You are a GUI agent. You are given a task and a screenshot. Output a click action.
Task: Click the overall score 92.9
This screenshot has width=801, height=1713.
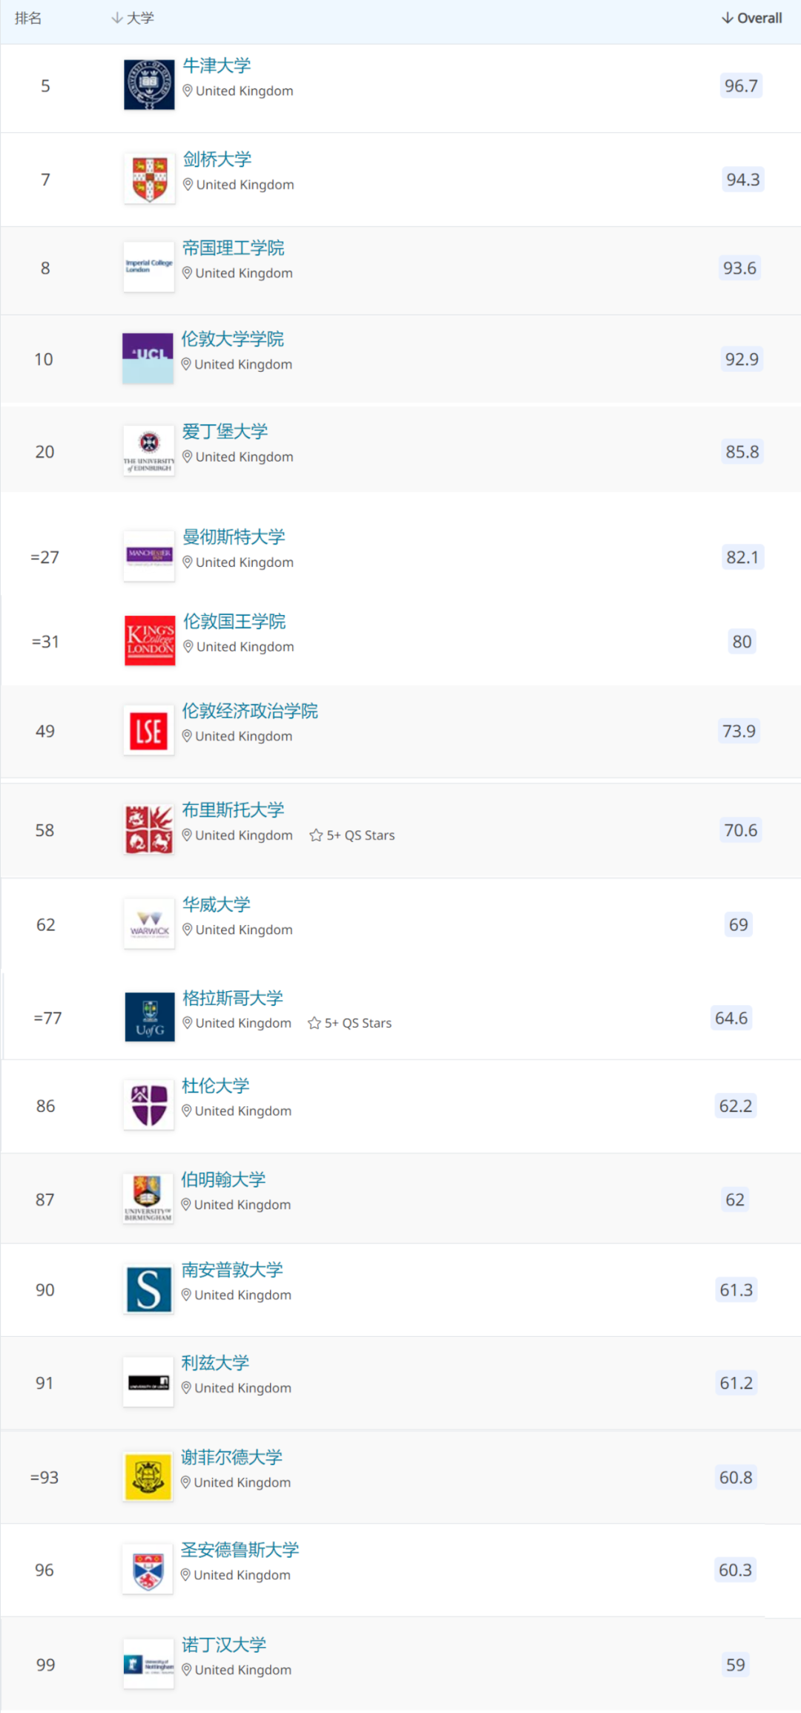pyautogui.click(x=742, y=359)
